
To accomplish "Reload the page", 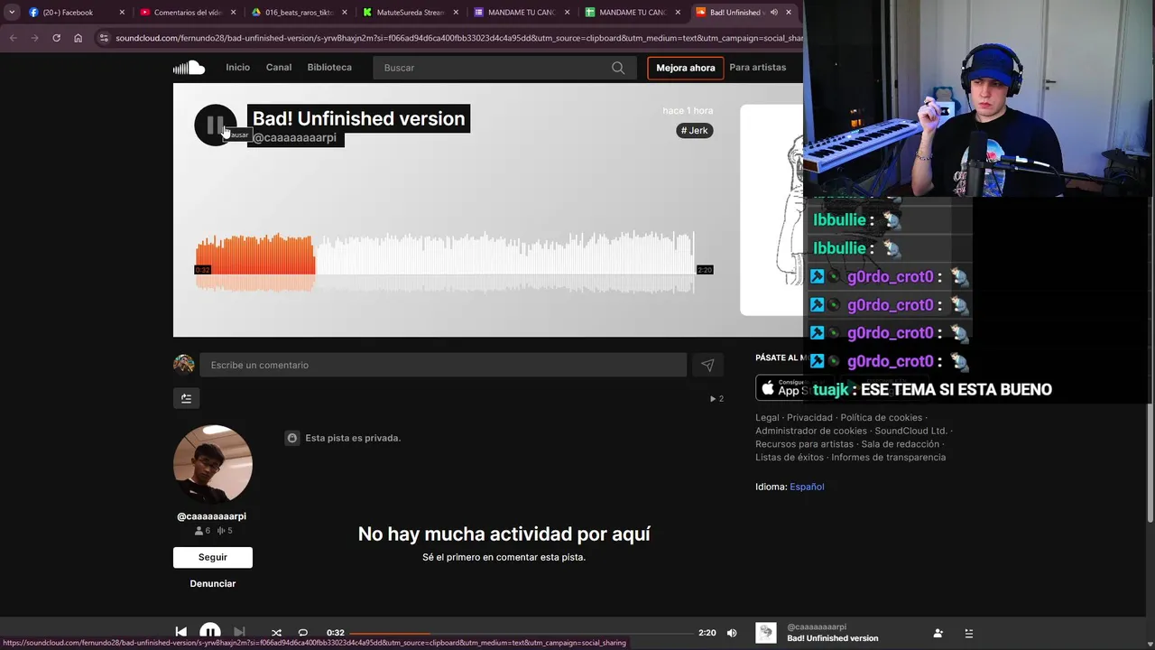I will coord(56,38).
